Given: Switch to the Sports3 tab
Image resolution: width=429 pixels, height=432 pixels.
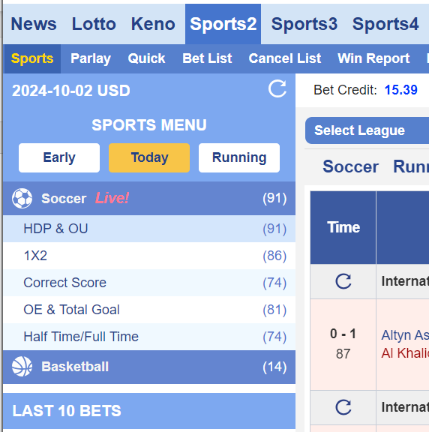Looking at the screenshot, I should tap(304, 24).
